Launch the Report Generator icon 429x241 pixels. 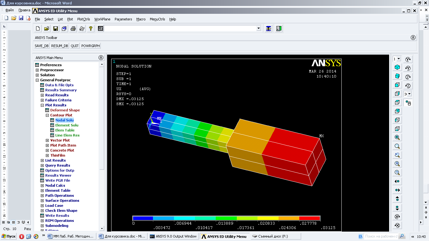coord(82,29)
